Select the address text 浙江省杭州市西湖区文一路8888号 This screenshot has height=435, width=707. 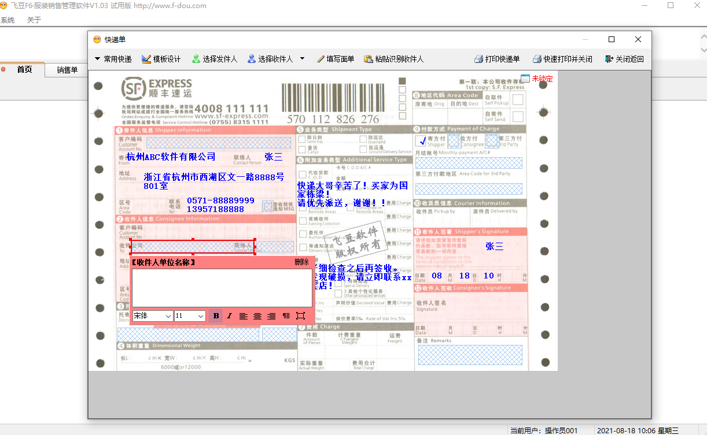pyautogui.click(x=214, y=177)
